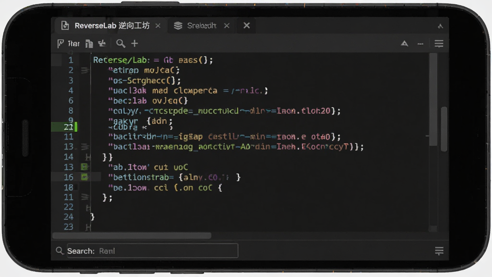Image resolution: width=492 pixels, height=277 pixels.
Task: Toggle the fold marker on line 22
Action: 88,207
